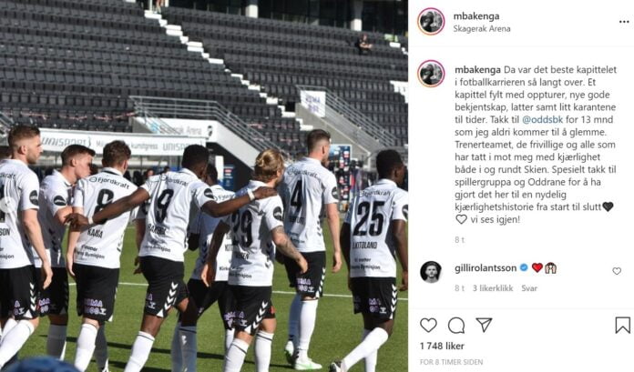The height and width of the screenshot is (372, 634).
Task: Save the post with the bookmark icon
Action: [623, 325]
